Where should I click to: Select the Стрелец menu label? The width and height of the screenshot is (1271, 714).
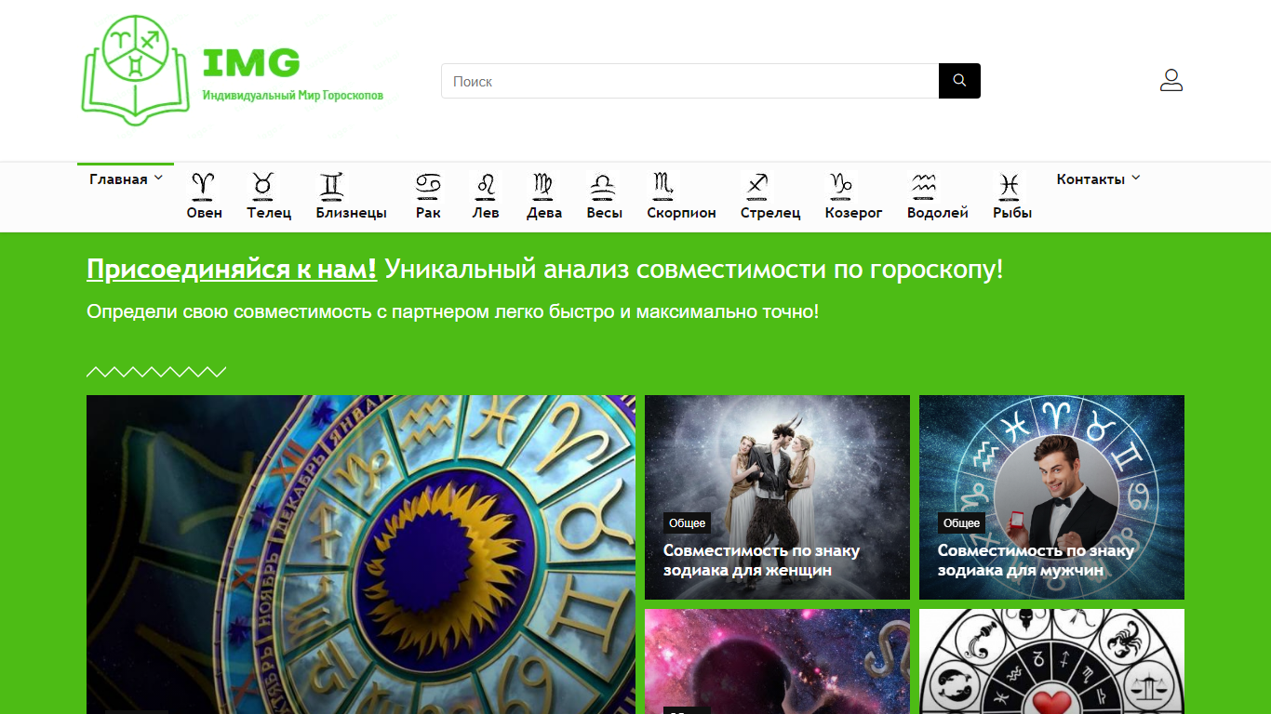(x=770, y=213)
